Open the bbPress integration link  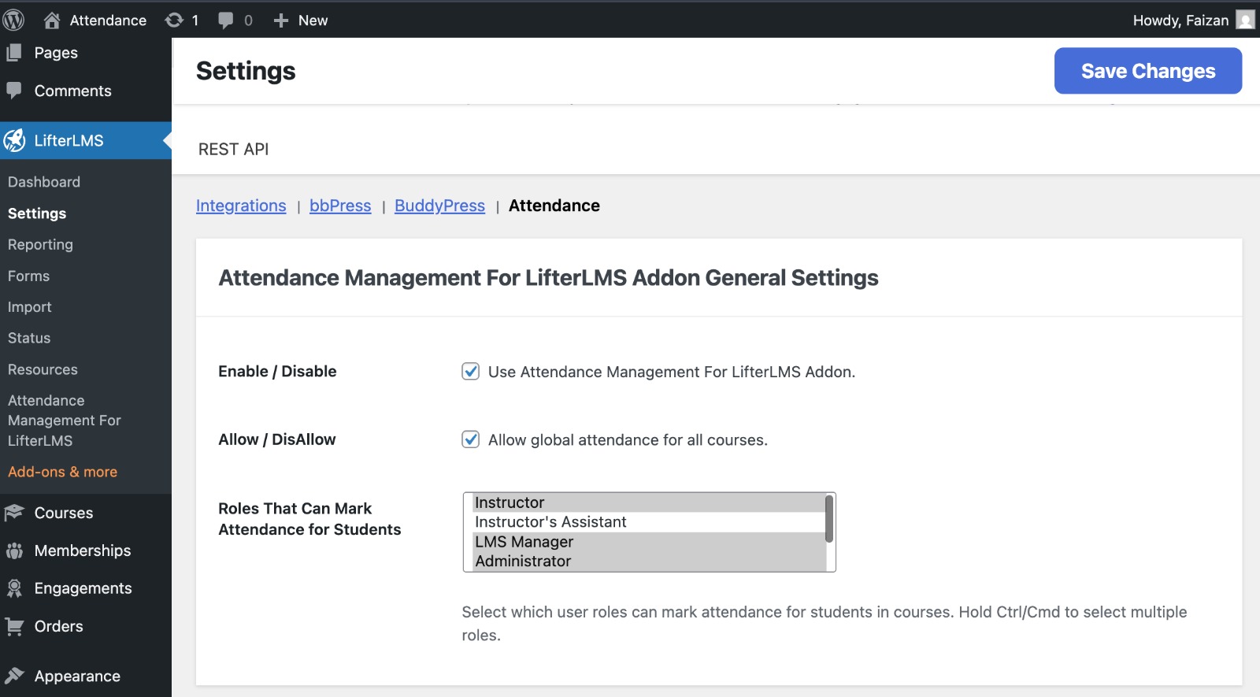[x=339, y=206]
